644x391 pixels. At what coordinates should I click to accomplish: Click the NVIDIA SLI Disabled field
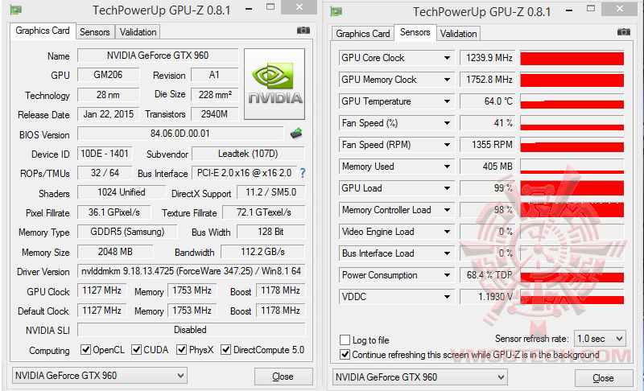click(x=191, y=330)
